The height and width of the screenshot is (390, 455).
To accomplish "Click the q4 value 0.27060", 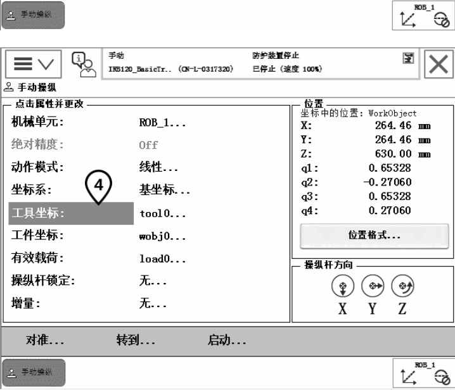I will [x=390, y=210].
